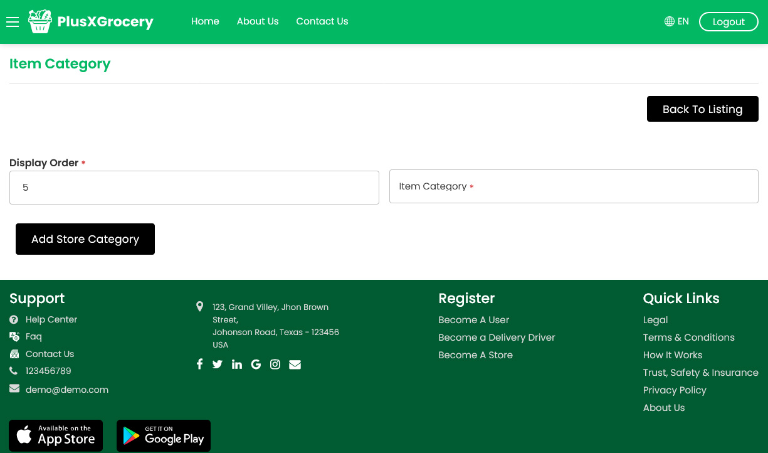
Task: Open Contact Us in top navigation
Action: [322, 21]
